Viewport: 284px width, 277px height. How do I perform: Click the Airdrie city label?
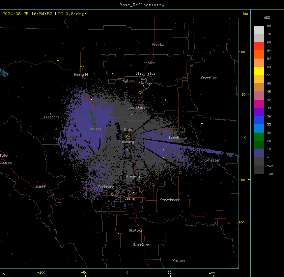[x=133, y=177]
